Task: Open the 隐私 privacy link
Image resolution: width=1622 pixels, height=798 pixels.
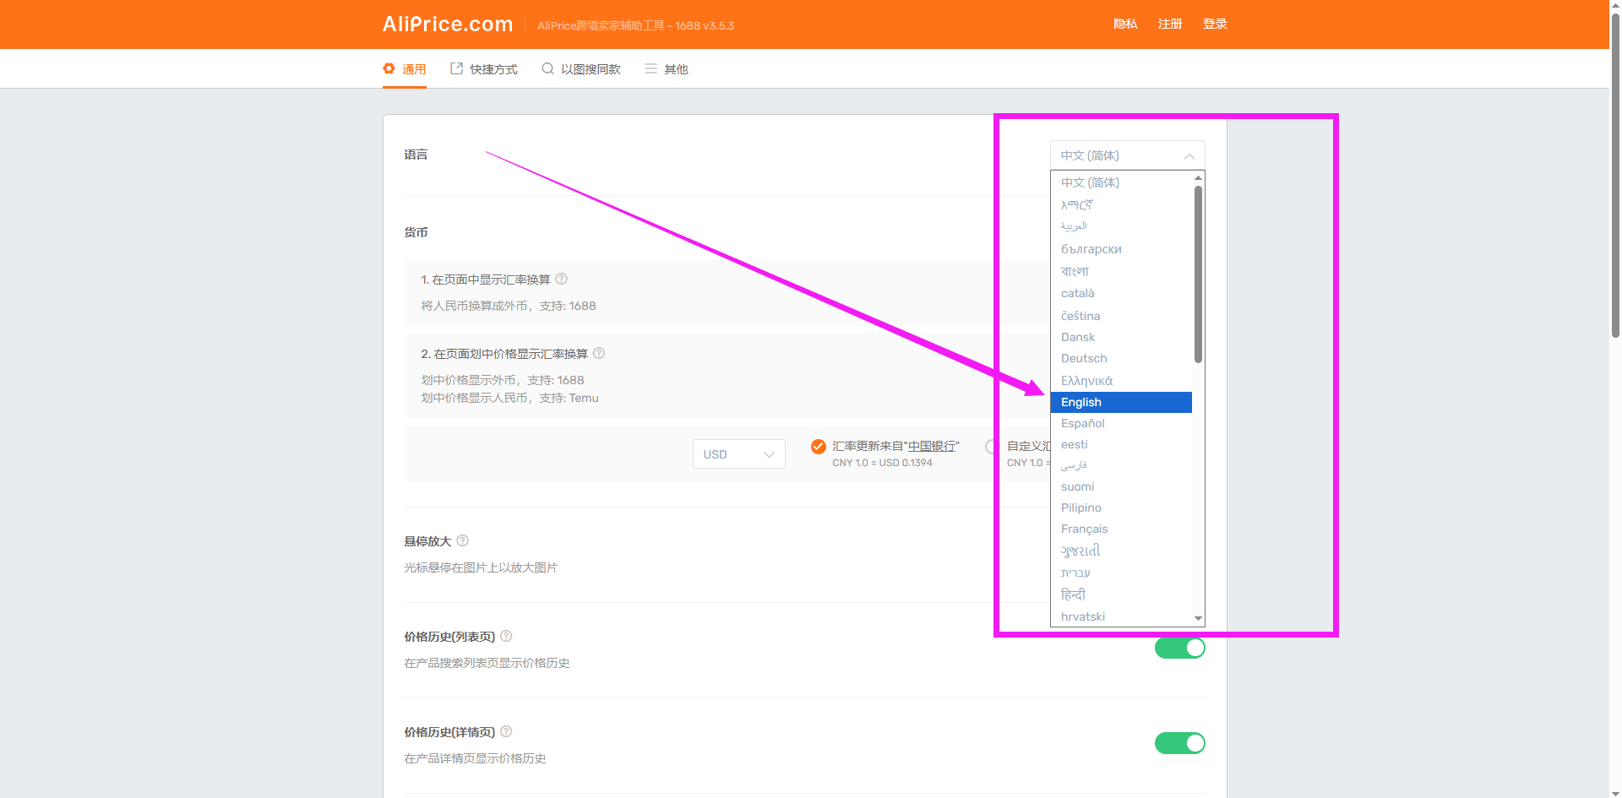Action: [x=1125, y=24]
